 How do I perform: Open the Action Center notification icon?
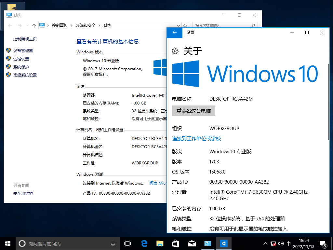pos(323,243)
